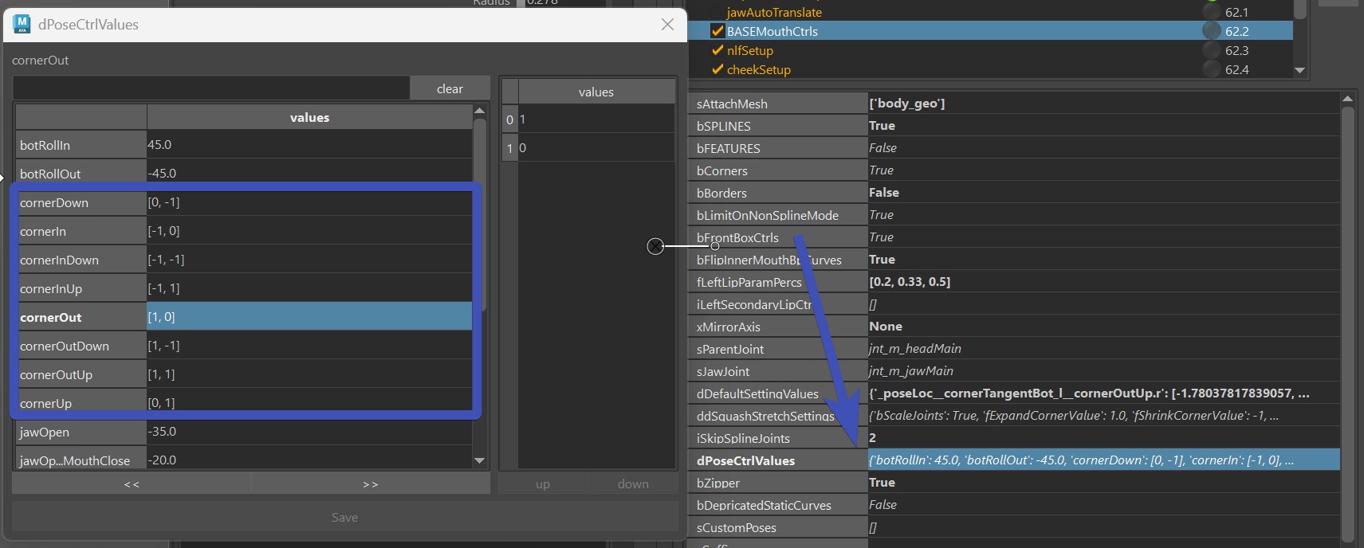
Task: Click the >> button
Action: point(371,483)
